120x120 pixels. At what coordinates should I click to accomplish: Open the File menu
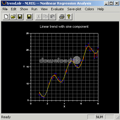tap(5, 9)
